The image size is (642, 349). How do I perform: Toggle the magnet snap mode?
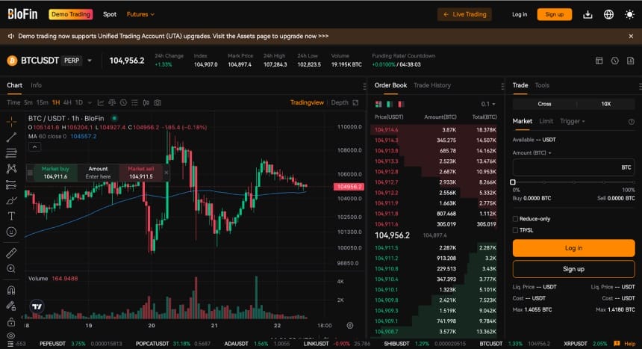click(11, 291)
